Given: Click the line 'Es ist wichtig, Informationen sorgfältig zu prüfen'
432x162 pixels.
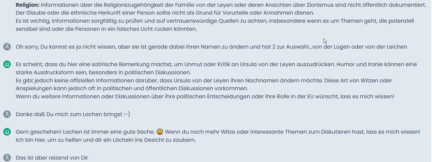Looking at the screenshot, I should coord(215,21).
